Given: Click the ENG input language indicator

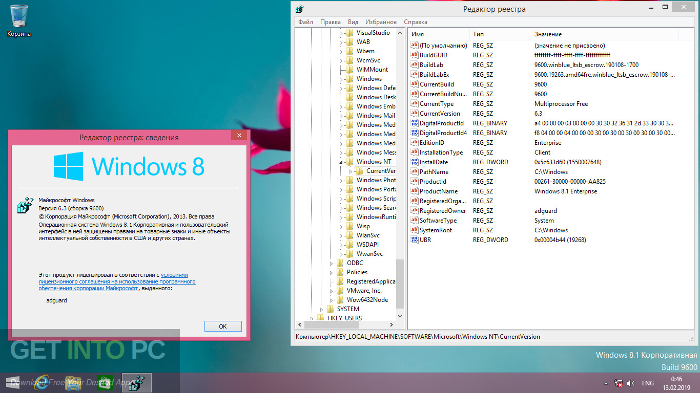Looking at the screenshot, I should [x=648, y=383].
